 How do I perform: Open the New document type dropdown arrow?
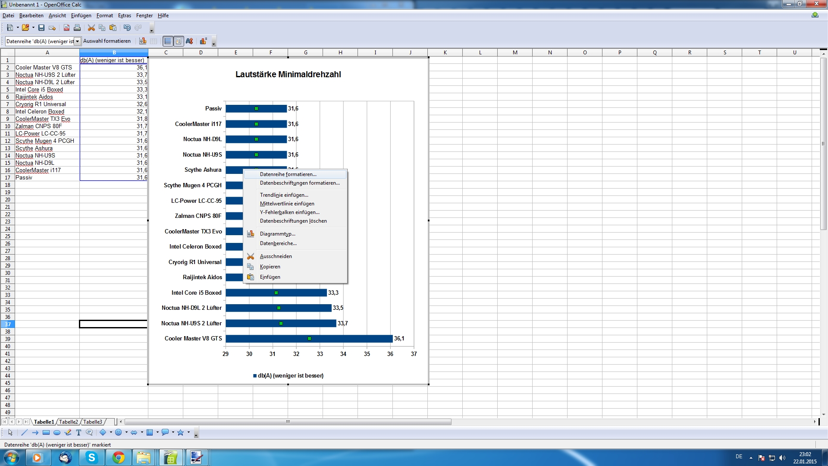18,28
